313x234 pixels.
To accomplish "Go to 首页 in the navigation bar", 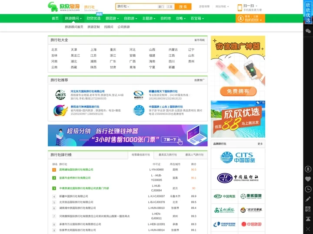I will 55,19.
